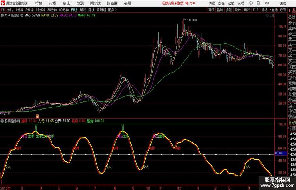Click the 叠加 overlay toolbar button
Image resolution: width=296 pixels, height=190 pixels.
[220, 10]
